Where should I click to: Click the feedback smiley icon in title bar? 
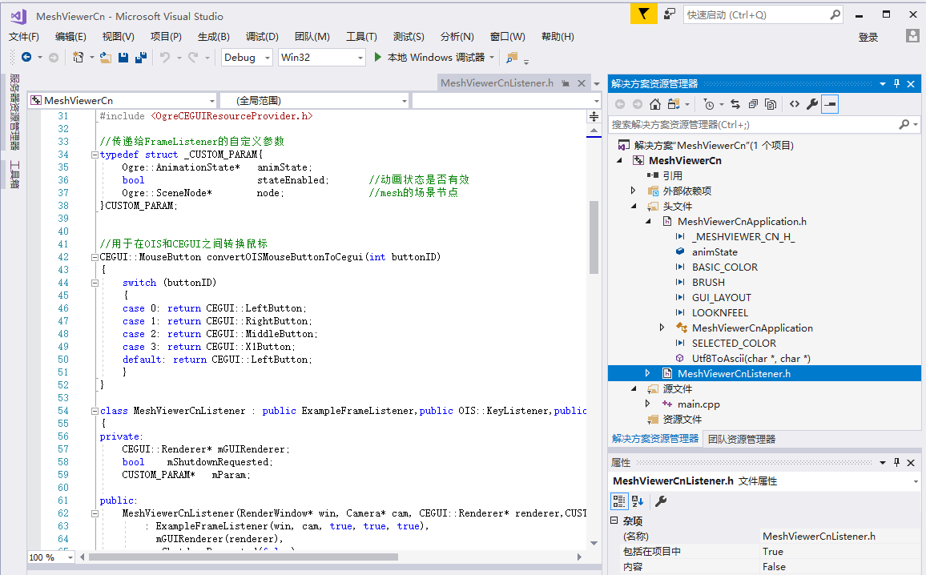point(669,14)
